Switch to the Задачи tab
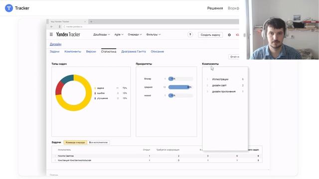319x179 pixels. (x=54, y=52)
